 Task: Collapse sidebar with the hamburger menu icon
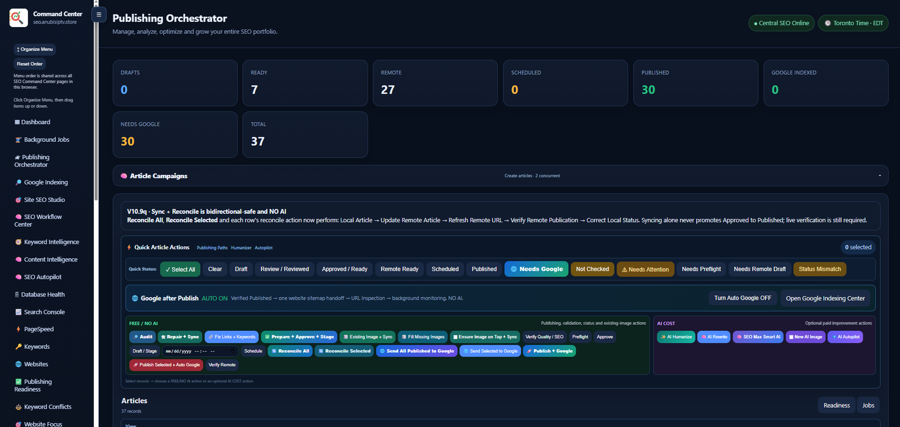tap(99, 15)
